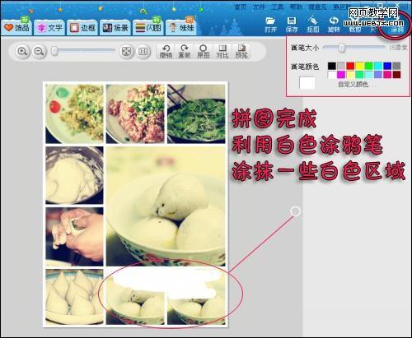Click the zoom in magnifier icon

pos(22,51)
